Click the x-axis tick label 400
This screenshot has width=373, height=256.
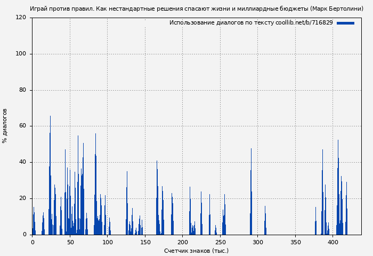[x=333, y=242]
